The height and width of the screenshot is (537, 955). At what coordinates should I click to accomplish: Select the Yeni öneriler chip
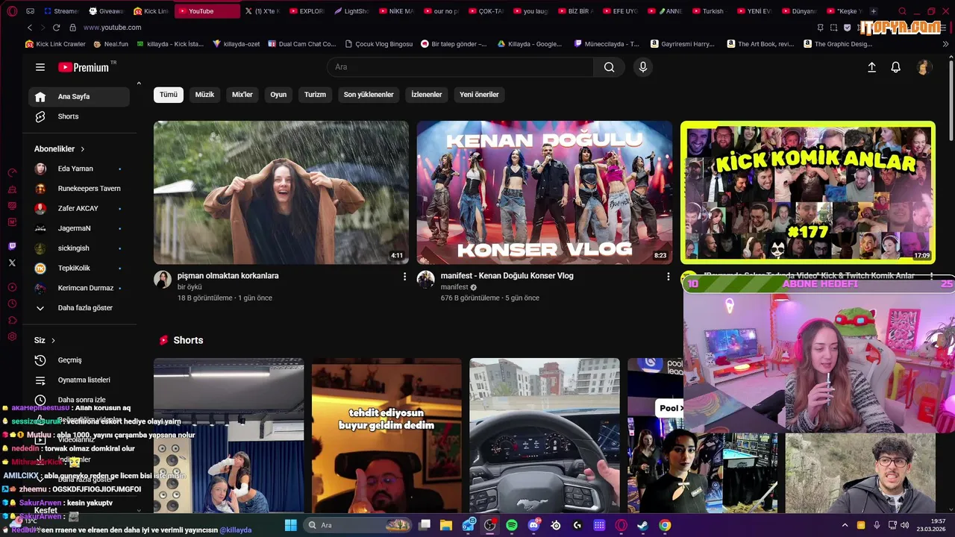click(479, 95)
